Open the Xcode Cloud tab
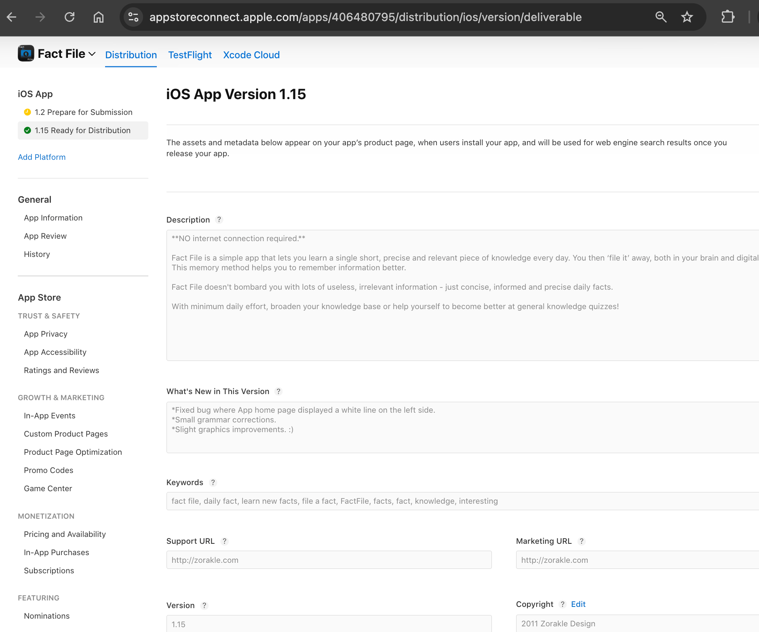Viewport: 759px width, 632px height. 251,55
